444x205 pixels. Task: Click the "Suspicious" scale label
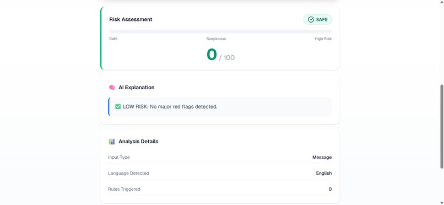coord(216,39)
